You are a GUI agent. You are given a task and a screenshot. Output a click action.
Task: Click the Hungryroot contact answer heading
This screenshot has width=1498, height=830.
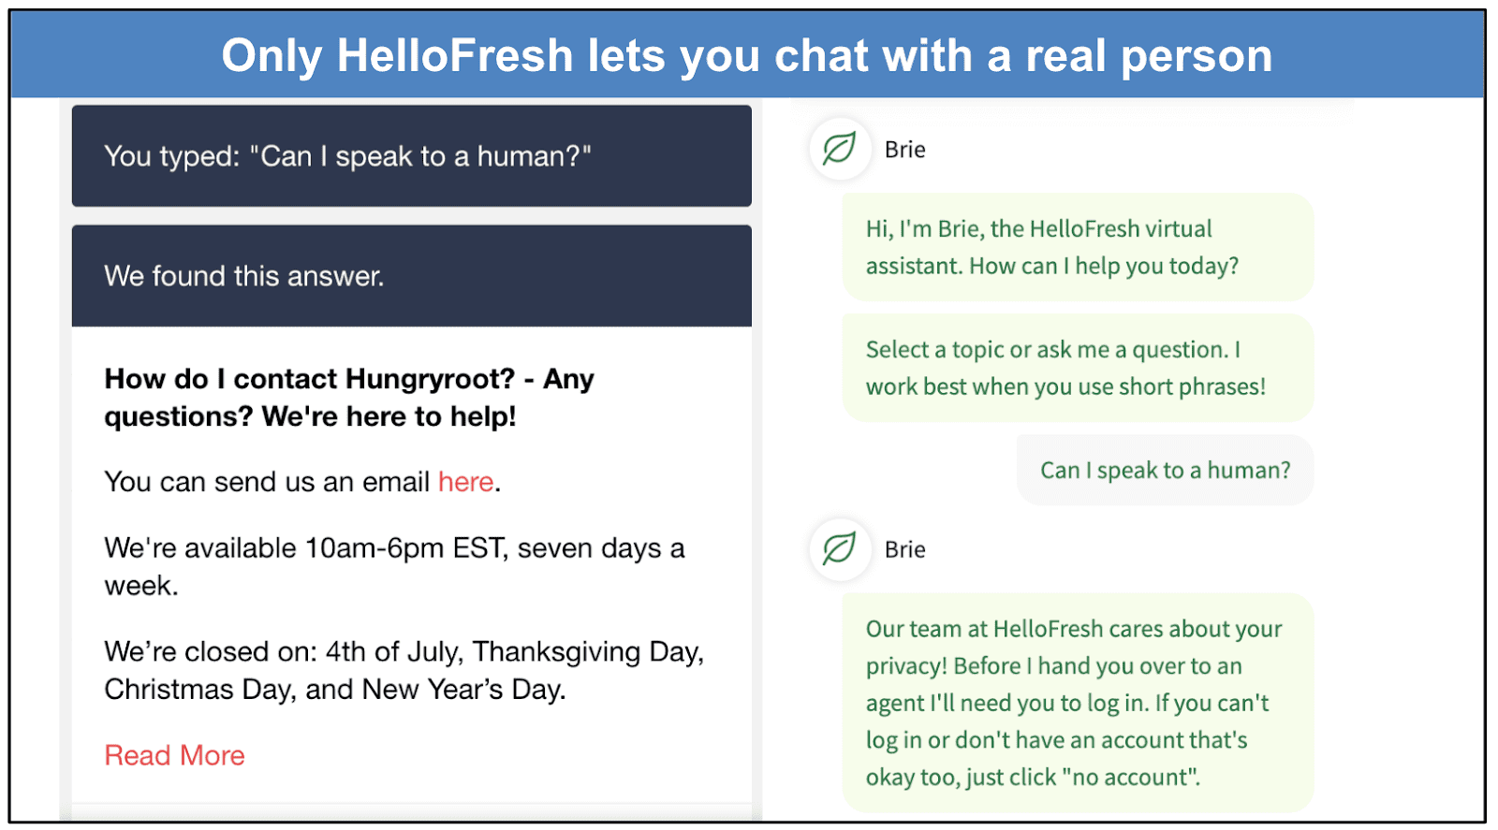347,397
